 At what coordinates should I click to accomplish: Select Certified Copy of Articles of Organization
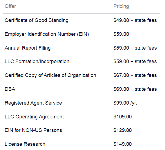click(x=50, y=75)
